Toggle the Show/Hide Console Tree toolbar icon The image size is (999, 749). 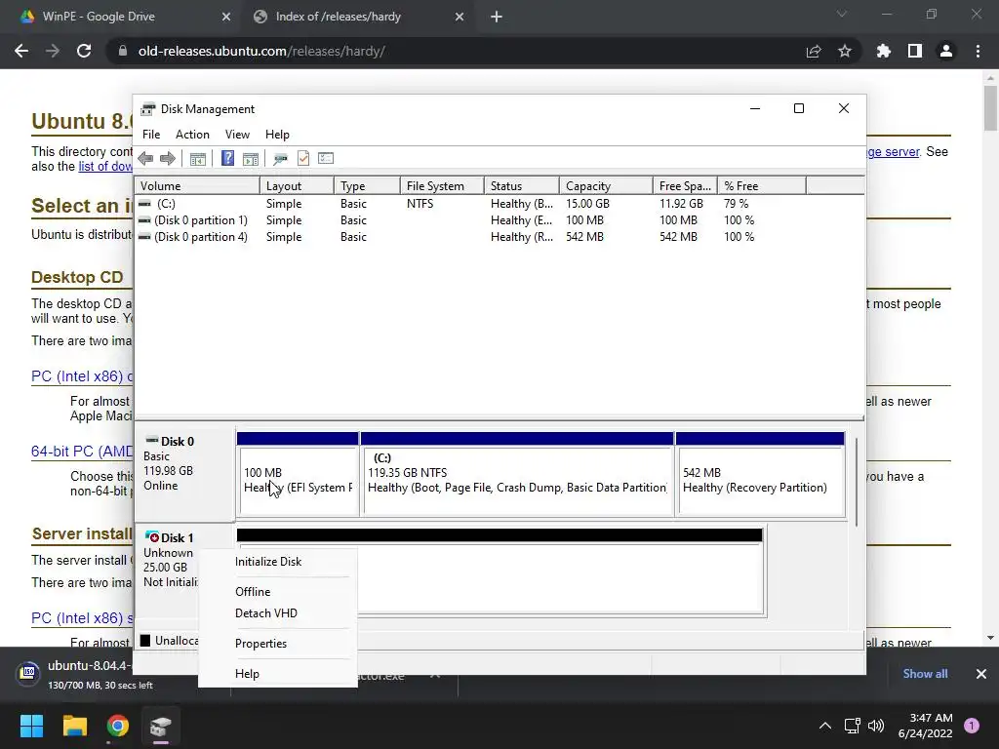197,158
